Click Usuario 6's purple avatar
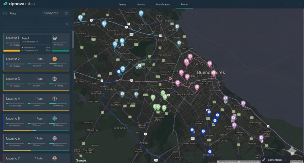 [x=55, y=138]
